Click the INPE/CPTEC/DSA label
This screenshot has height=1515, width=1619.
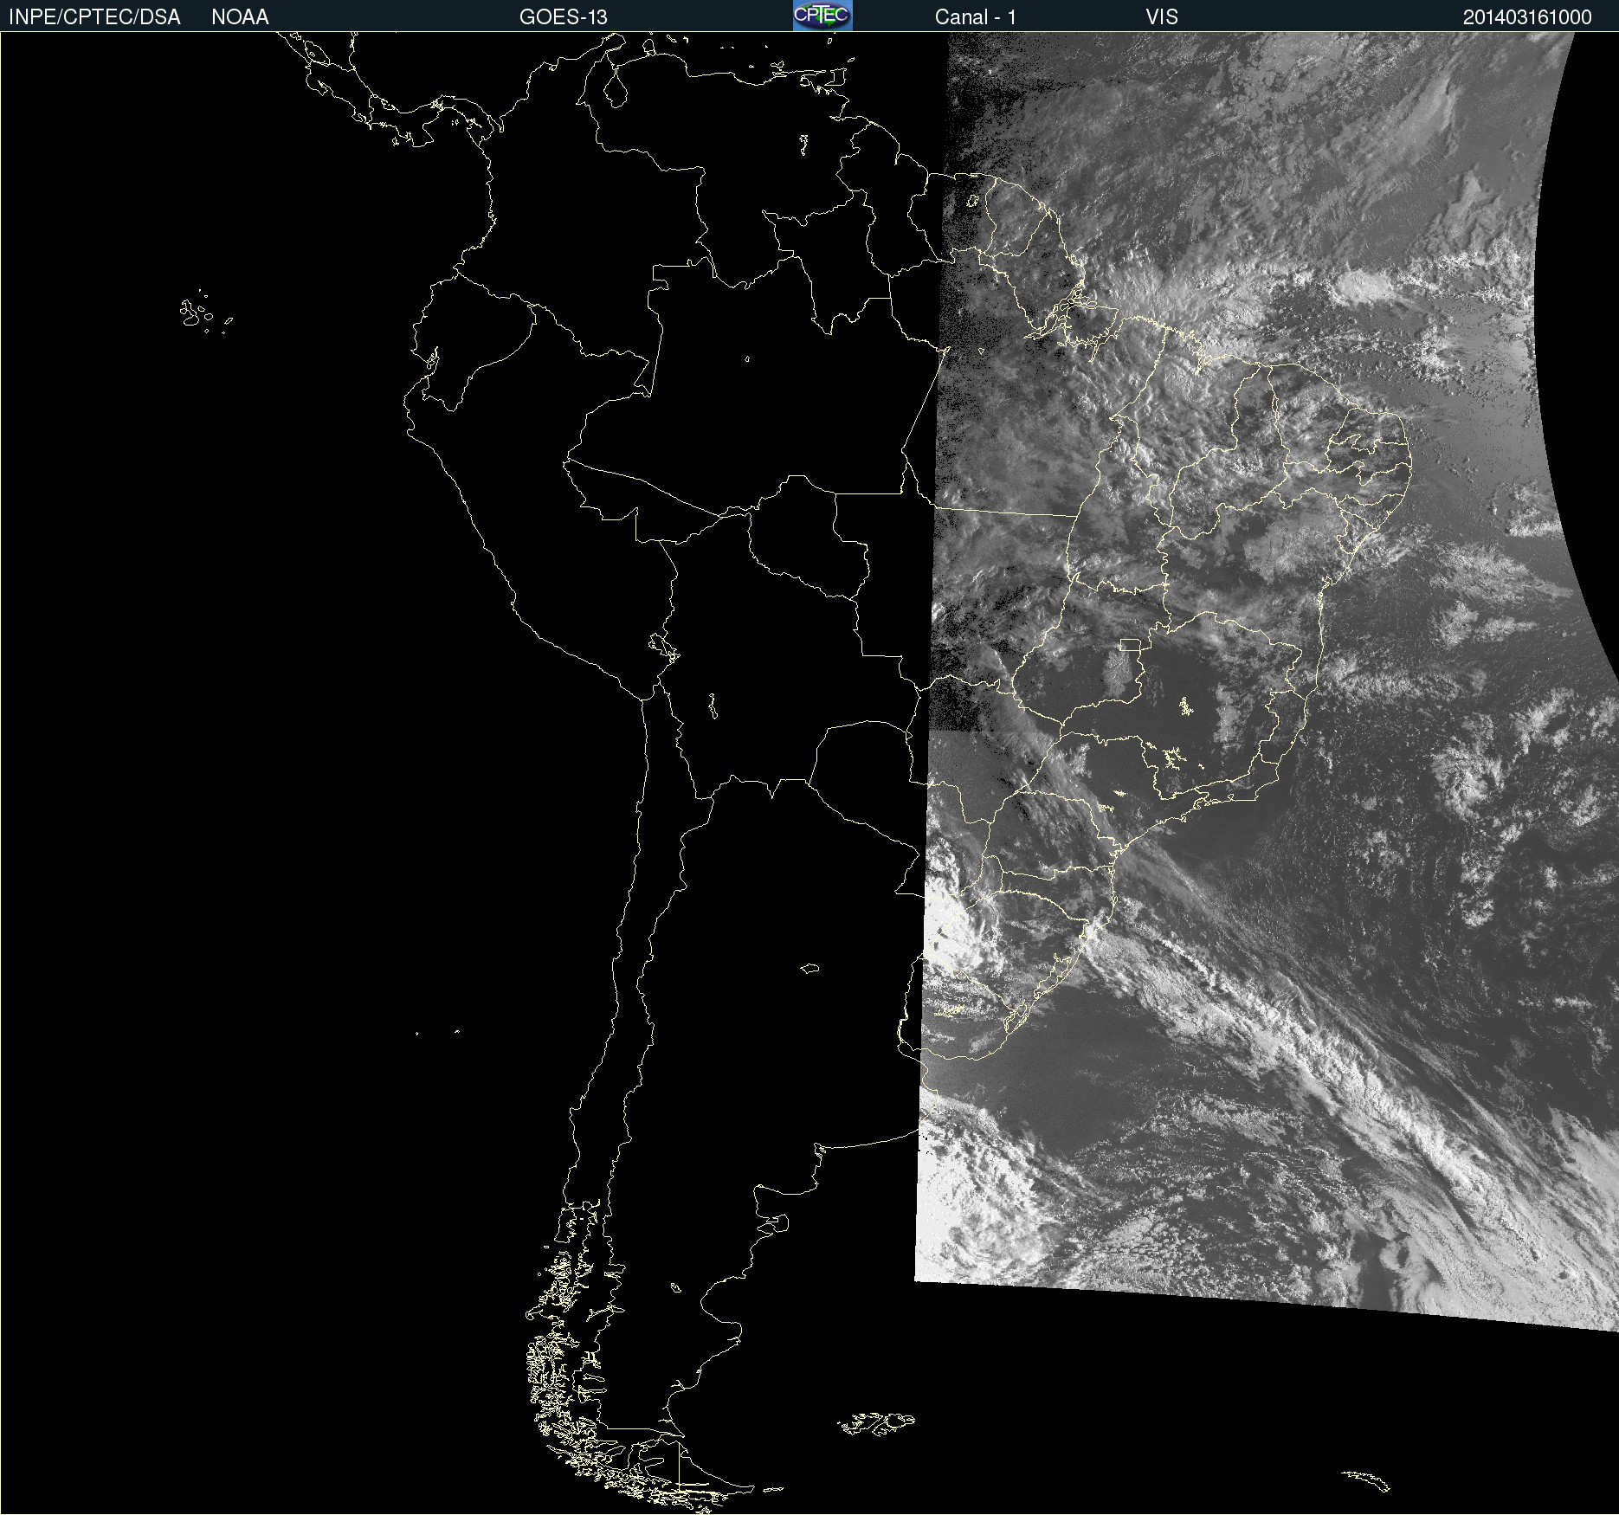(x=94, y=17)
